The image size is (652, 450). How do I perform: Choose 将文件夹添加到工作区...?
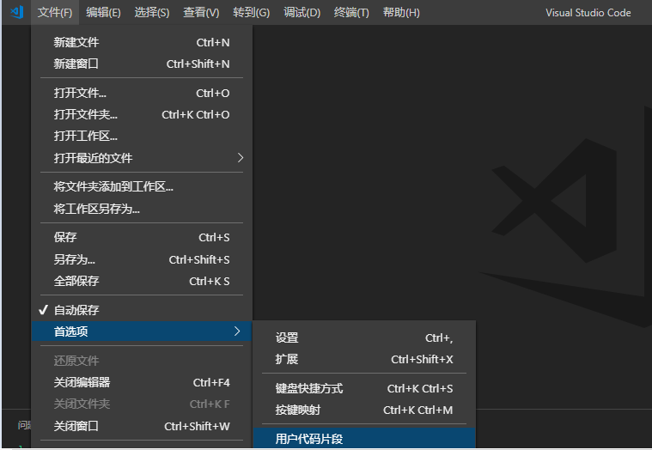pyautogui.click(x=142, y=187)
